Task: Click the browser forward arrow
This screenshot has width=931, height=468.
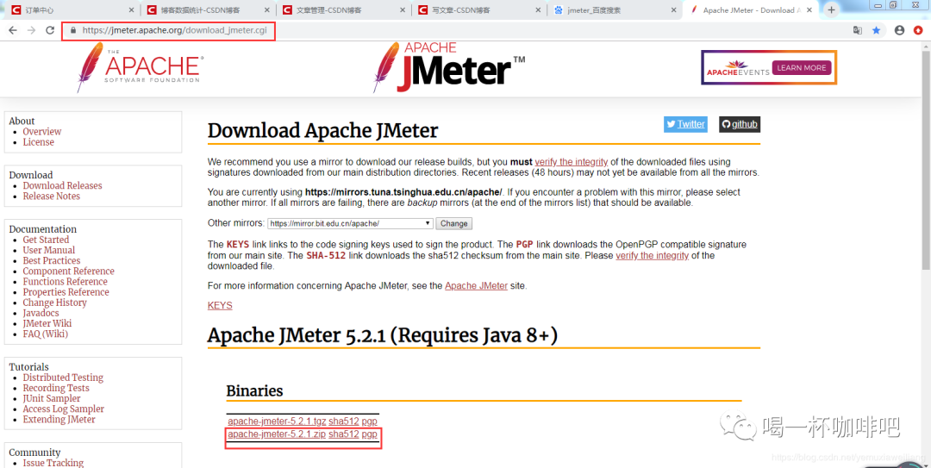Action: click(x=32, y=30)
